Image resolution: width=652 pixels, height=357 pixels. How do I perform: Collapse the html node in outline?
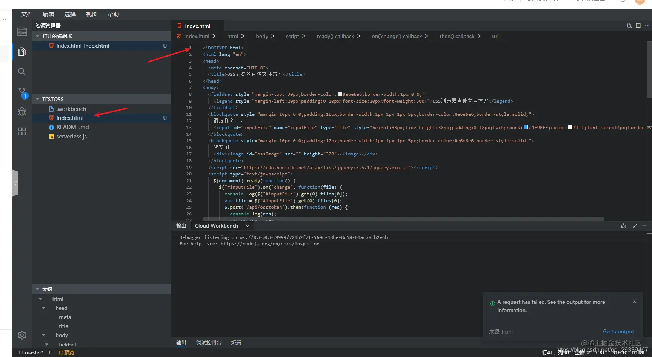(40, 299)
